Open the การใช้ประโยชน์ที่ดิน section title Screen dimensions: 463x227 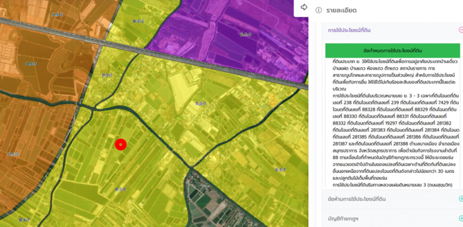click(349, 30)
